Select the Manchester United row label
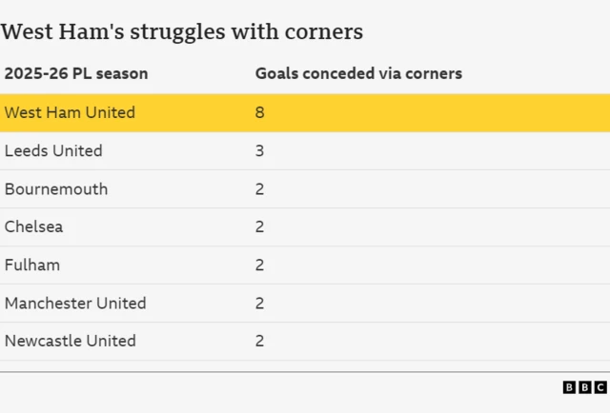Screen dimensions: 610x413 75,303
